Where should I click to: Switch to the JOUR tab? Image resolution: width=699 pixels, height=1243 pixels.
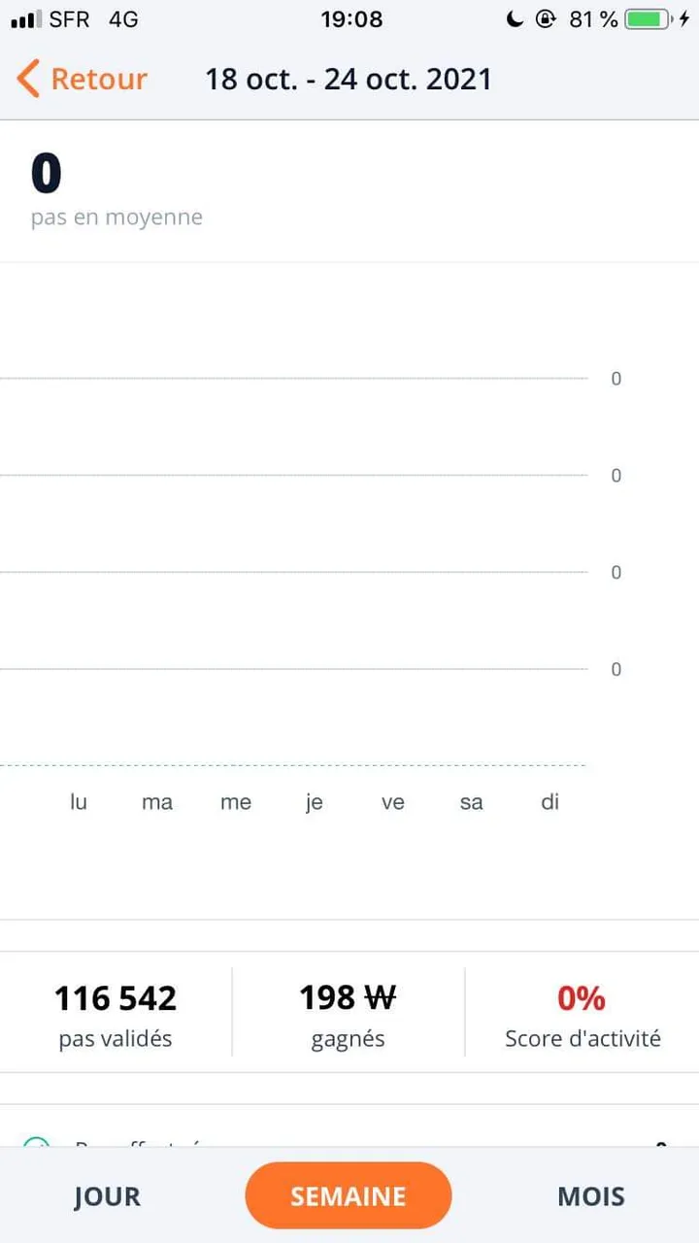pos(107,1196)
